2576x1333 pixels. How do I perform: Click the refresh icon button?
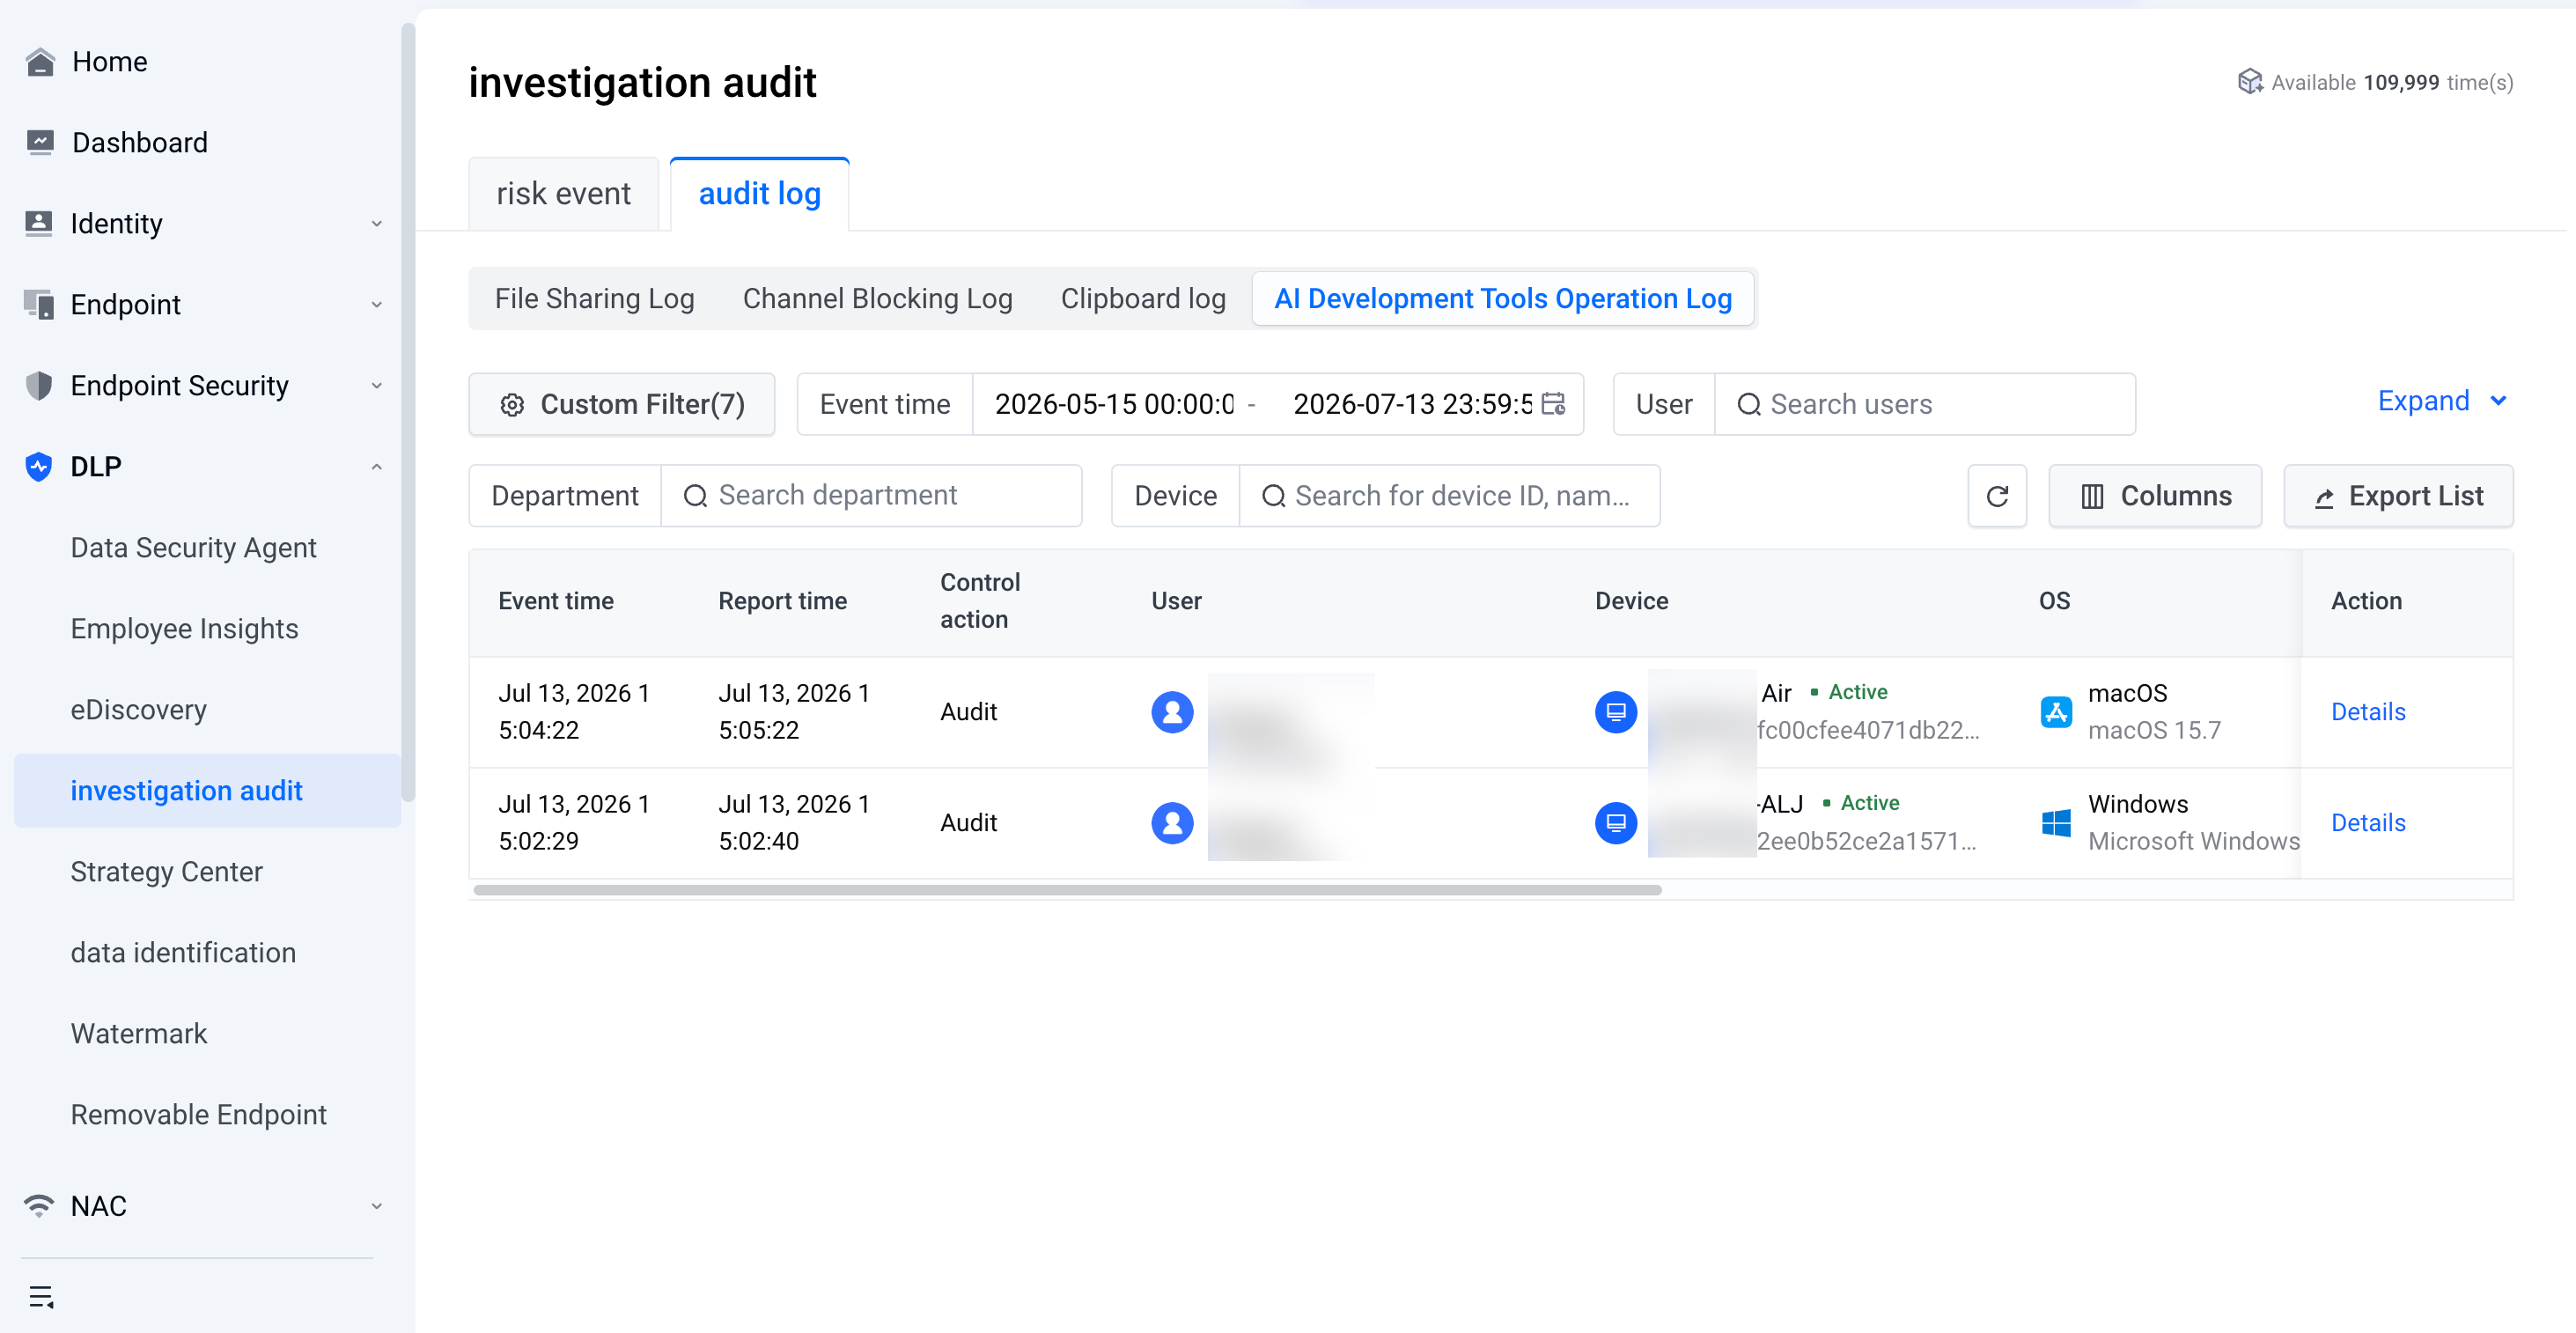click(x=1996, y=496)
